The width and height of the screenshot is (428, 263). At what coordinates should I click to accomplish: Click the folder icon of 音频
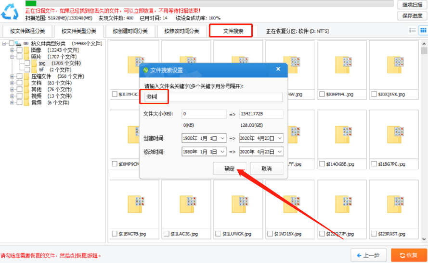tap(26, 103)
